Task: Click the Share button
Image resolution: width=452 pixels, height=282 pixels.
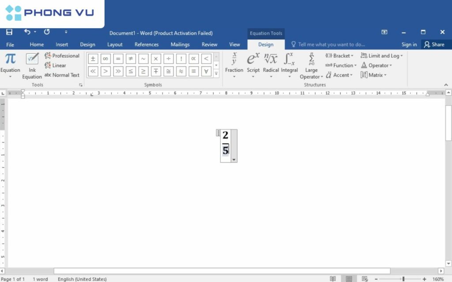Action: [x=434, y=45]
